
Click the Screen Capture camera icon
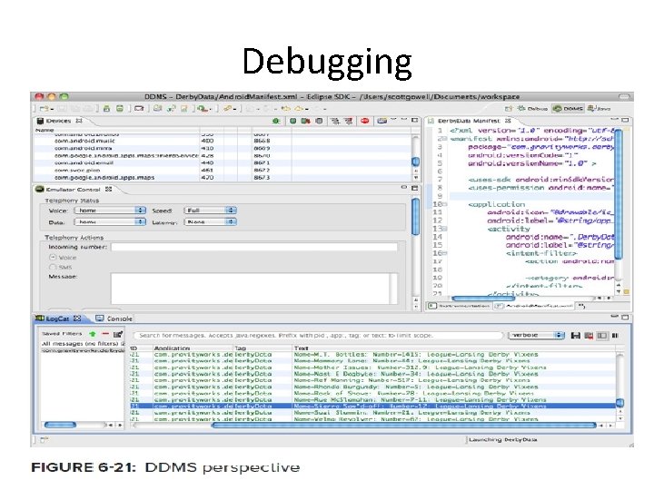tap(381, 121)
